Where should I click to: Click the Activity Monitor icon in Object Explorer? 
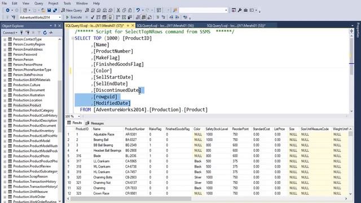pyautogui.click(x=51, y=33)
